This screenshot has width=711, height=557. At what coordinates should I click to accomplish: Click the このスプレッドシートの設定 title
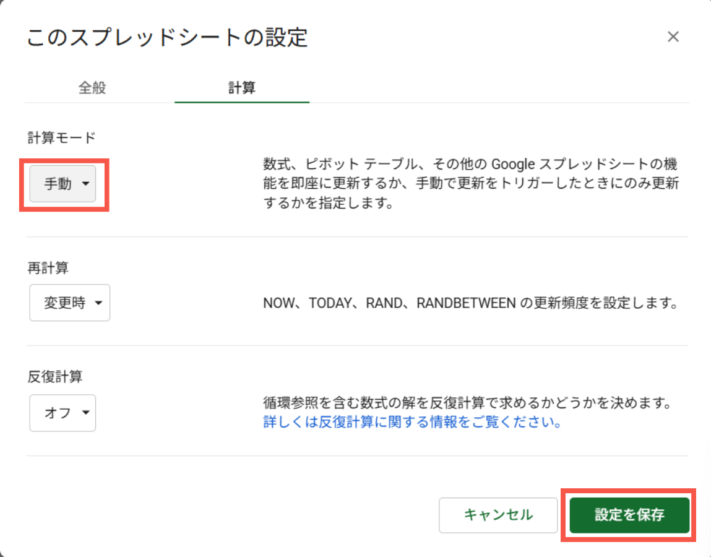coord(167,37)
